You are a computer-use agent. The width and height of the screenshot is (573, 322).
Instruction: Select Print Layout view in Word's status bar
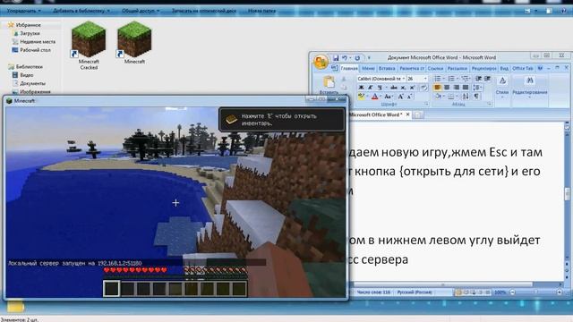tap(458, 292)
